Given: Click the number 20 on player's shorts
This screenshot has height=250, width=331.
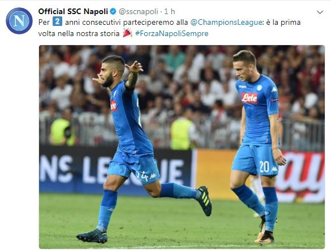Looking at the screenshot, I should pyautogui.click(x=264, y=166).
